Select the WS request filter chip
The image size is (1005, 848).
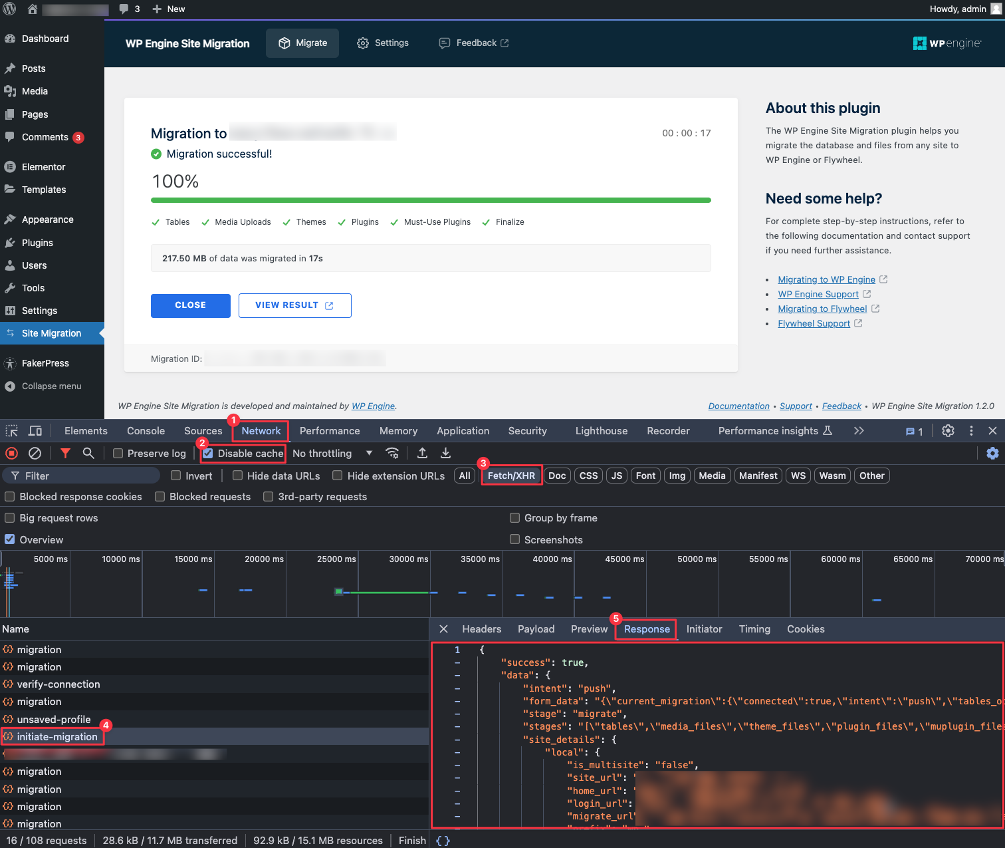tap(798, 476)
